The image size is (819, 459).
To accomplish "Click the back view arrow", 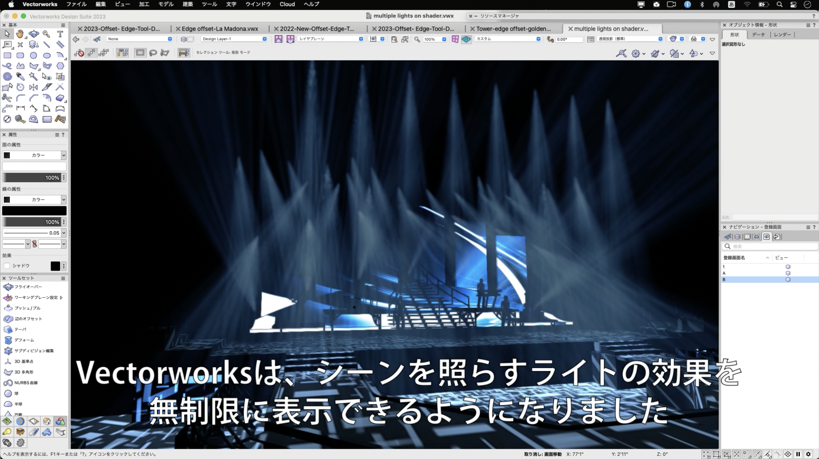I will [x=76, y=39].
